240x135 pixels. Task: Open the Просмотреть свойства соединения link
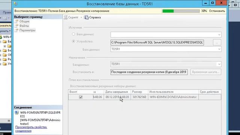pyautogui.click(x=31, y=129)
